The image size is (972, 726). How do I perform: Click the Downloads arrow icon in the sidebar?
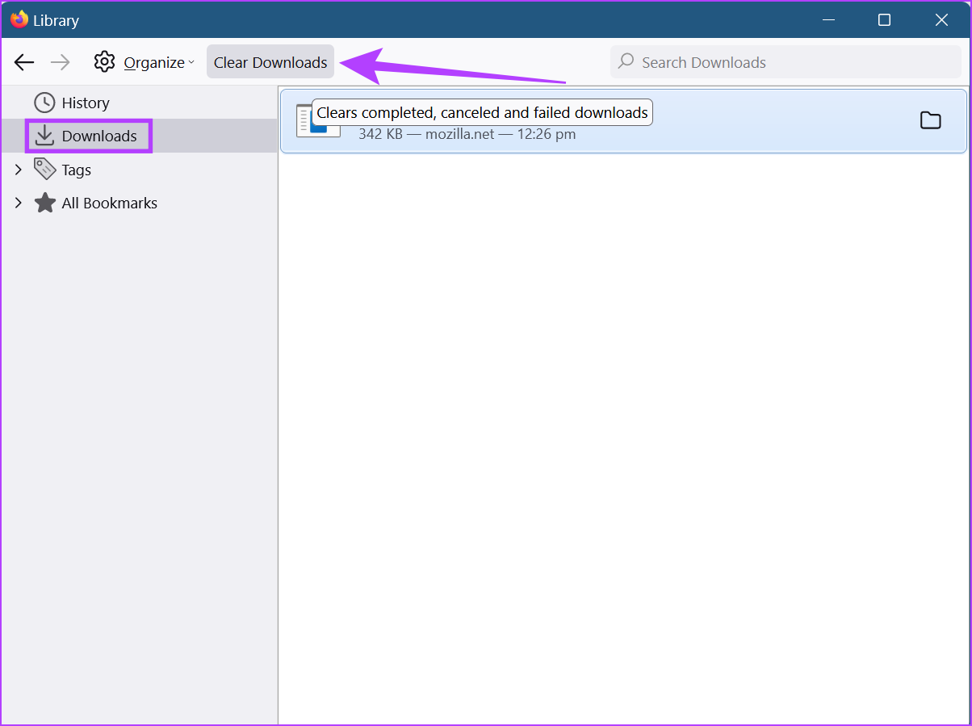coord(44,136)
